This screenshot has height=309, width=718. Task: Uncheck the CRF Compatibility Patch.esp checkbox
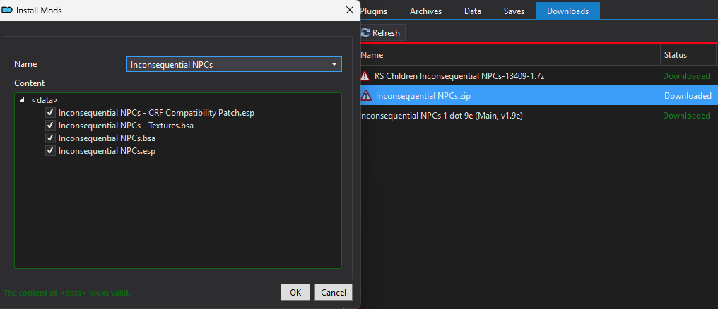click(x=50, y=112)
